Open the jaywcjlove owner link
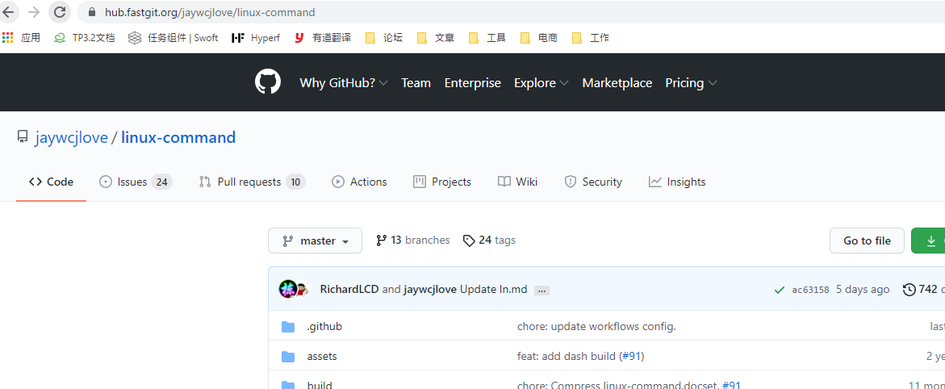This screenshot has height=389, width=945. pos(71,137)
